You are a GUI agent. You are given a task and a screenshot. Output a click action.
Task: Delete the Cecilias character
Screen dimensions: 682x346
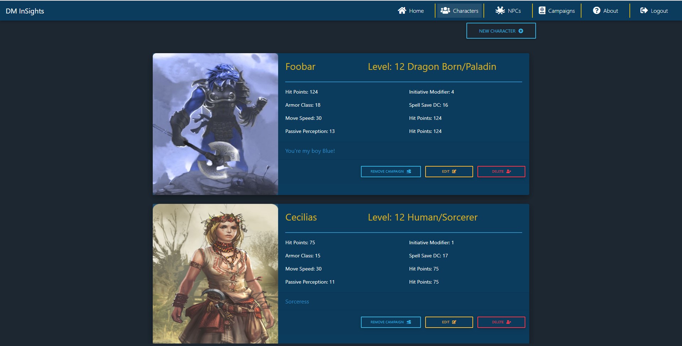tap(501, 322)
